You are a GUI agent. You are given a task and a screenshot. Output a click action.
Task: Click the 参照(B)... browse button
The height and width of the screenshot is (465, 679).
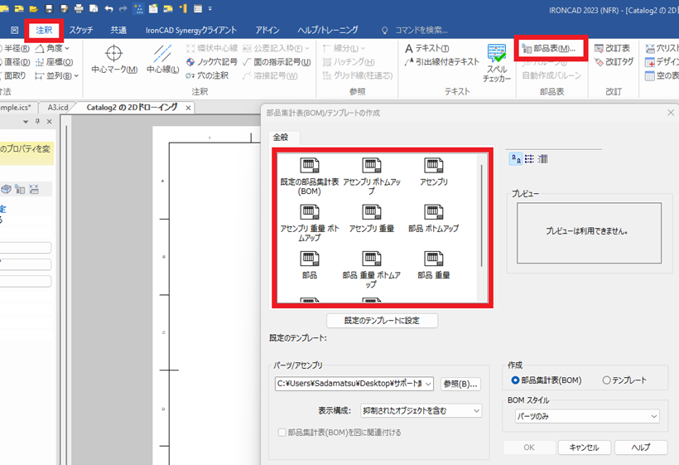[460, 384]
